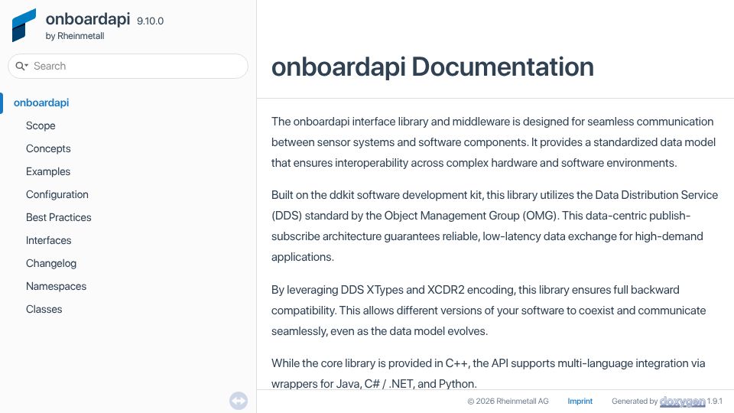Open the Interfaces section
Image resolution: width=734 pixels, height=413 pixels.
pos(49,240)
